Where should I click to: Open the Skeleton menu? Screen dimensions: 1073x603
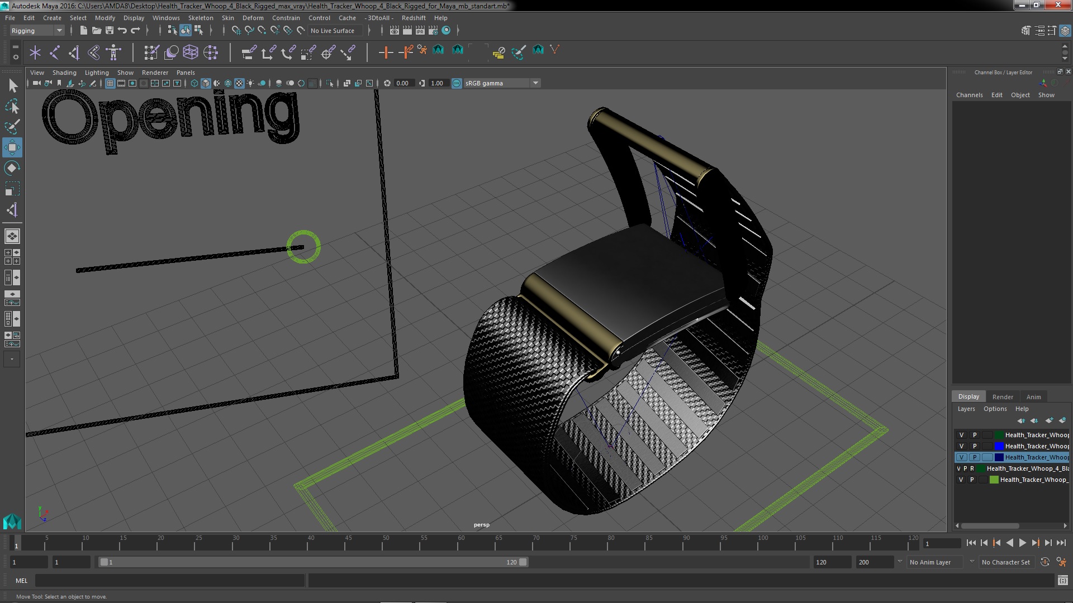click(200, 18)
